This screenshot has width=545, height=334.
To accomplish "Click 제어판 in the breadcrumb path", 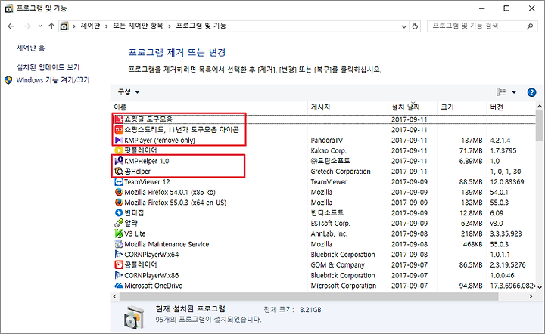I will coord(90,26).
